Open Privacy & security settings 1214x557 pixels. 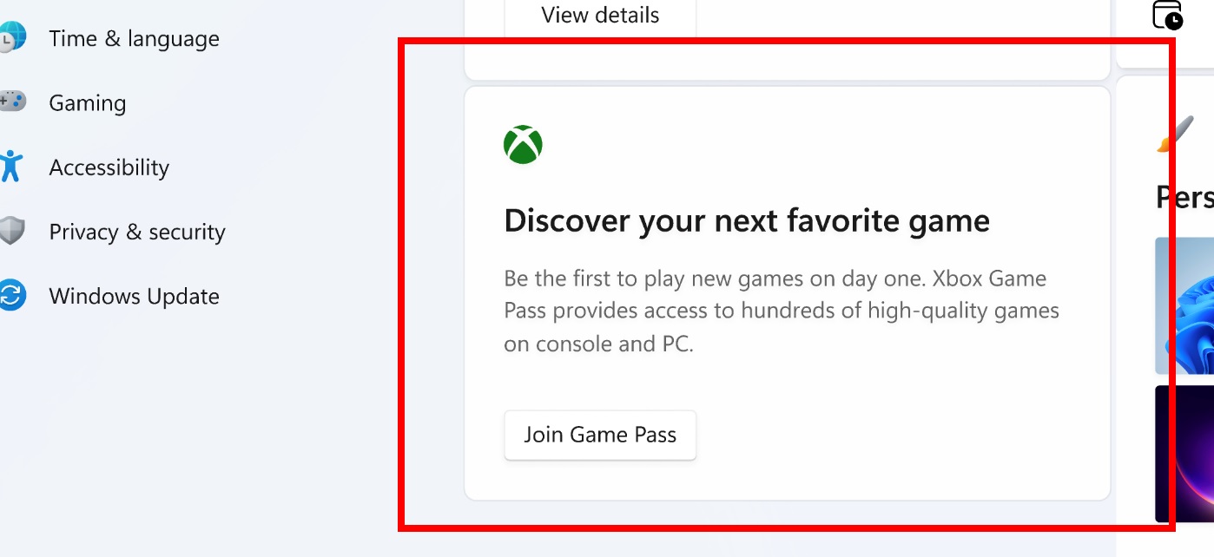click(136, 232)
